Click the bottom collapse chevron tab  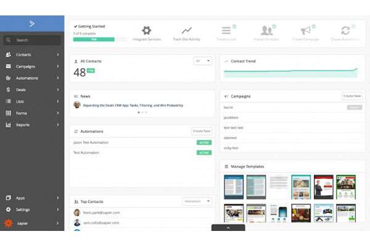pos(228,228)
